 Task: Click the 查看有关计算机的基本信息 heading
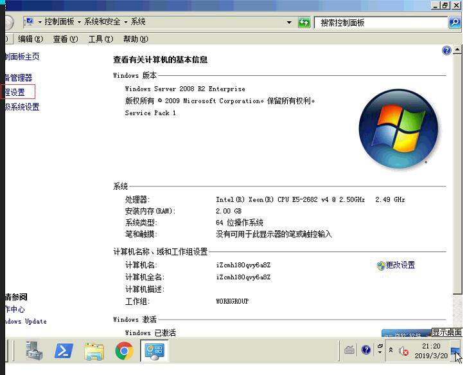point(161,60)
